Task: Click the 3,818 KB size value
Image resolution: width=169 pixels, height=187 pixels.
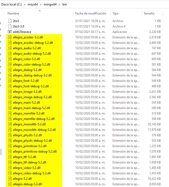Action: click(155, 37)
